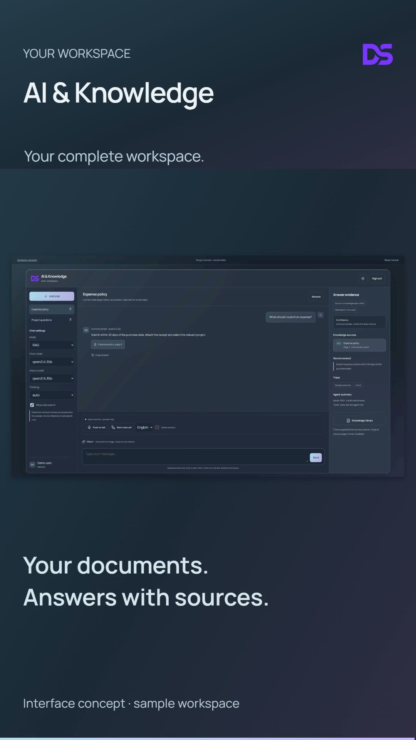
Task: Click the Start voice call button
Action: (x=121, y=427)
